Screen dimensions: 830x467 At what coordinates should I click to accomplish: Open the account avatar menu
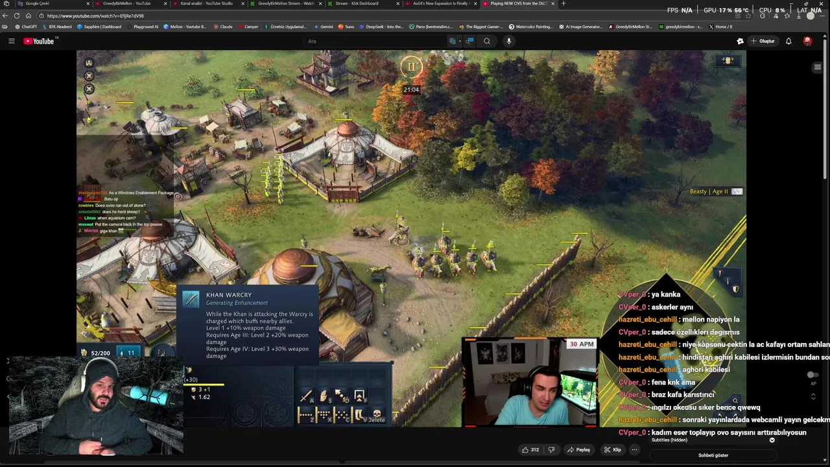(x=807, y=41)
